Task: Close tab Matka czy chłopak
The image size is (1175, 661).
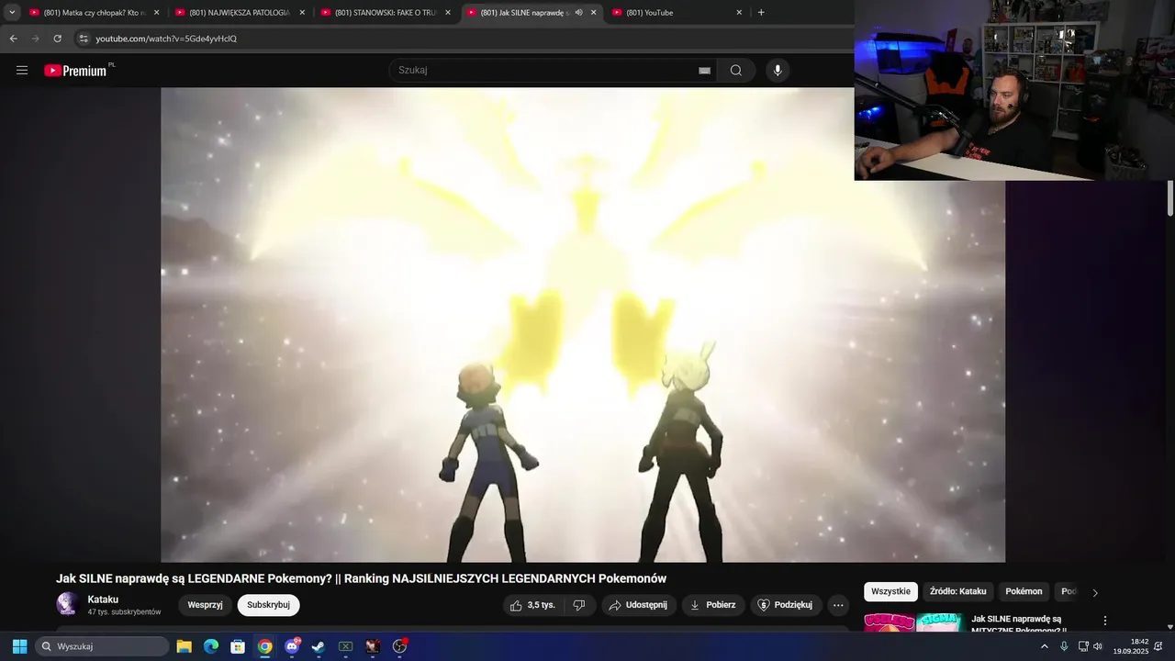Action: [x=156, y=13]
